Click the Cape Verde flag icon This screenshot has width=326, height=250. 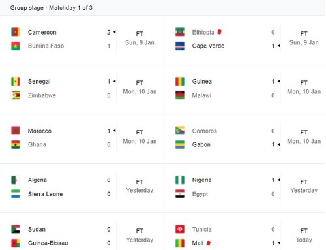pos(180,46)
